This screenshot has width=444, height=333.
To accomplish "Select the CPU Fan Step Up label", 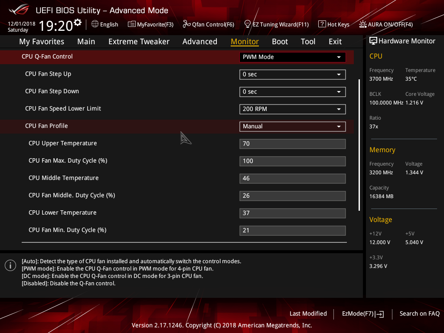I will tap(48, 74).
